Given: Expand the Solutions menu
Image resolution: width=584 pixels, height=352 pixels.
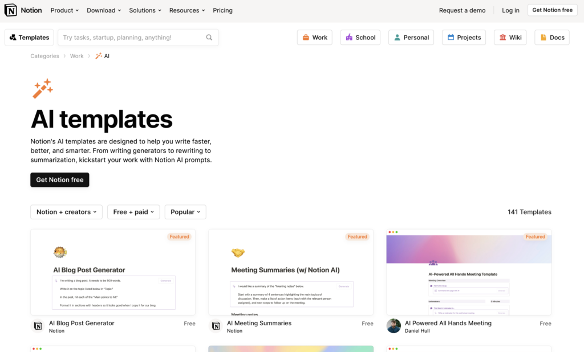Looking at the screenshot, I should 145,10.
